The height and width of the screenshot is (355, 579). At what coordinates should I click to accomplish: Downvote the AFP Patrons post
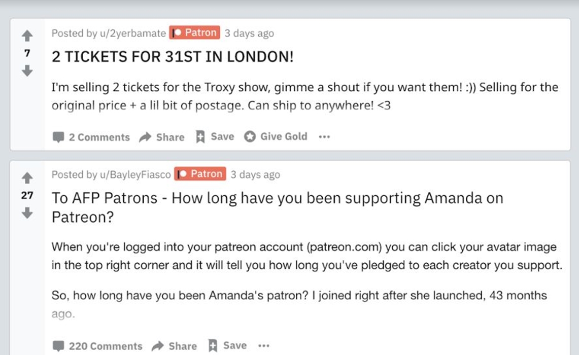27,214
